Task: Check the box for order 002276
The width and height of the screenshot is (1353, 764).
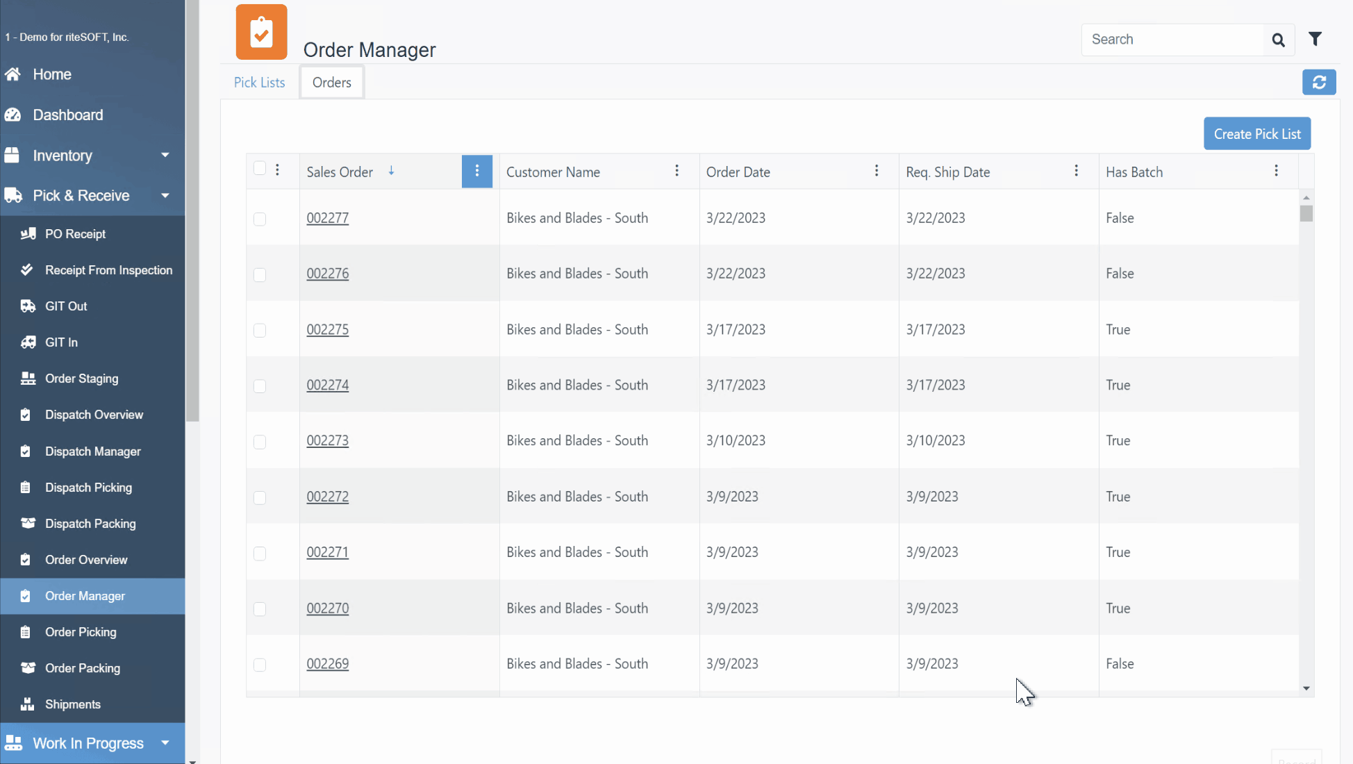Action: click(x=260, y=275)
